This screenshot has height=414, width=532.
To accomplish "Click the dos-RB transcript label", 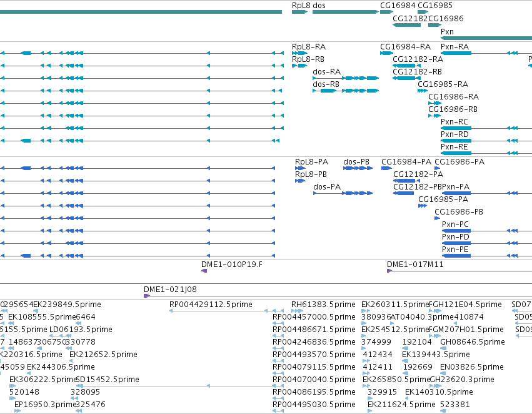I will point(326,84).
